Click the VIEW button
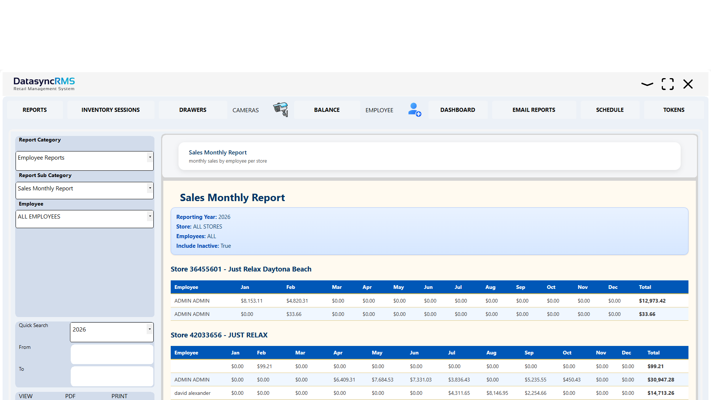The height and width of the screenshot is (400, 711). coord(26,396)
